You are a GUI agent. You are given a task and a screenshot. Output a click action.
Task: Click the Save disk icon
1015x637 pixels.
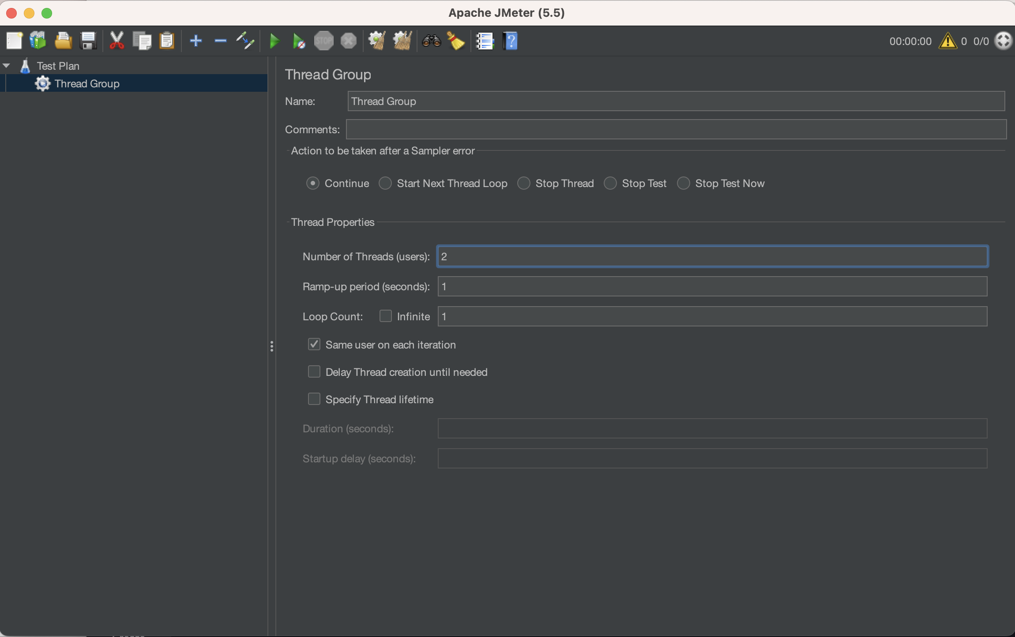[x=88, y=41]
